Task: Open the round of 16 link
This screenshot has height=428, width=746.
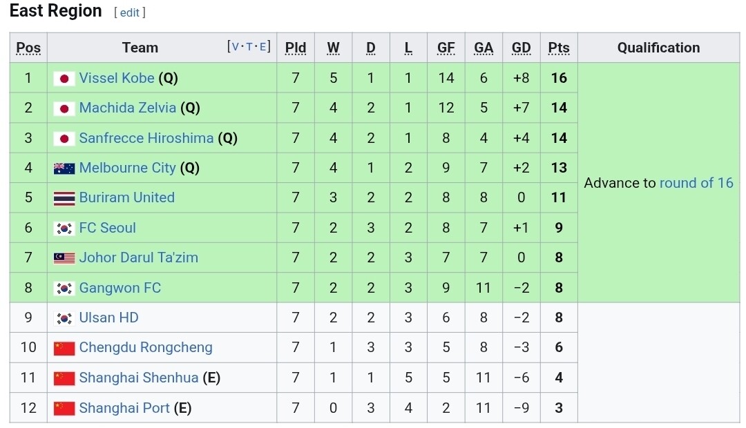Action: click(x=696, y=183)
